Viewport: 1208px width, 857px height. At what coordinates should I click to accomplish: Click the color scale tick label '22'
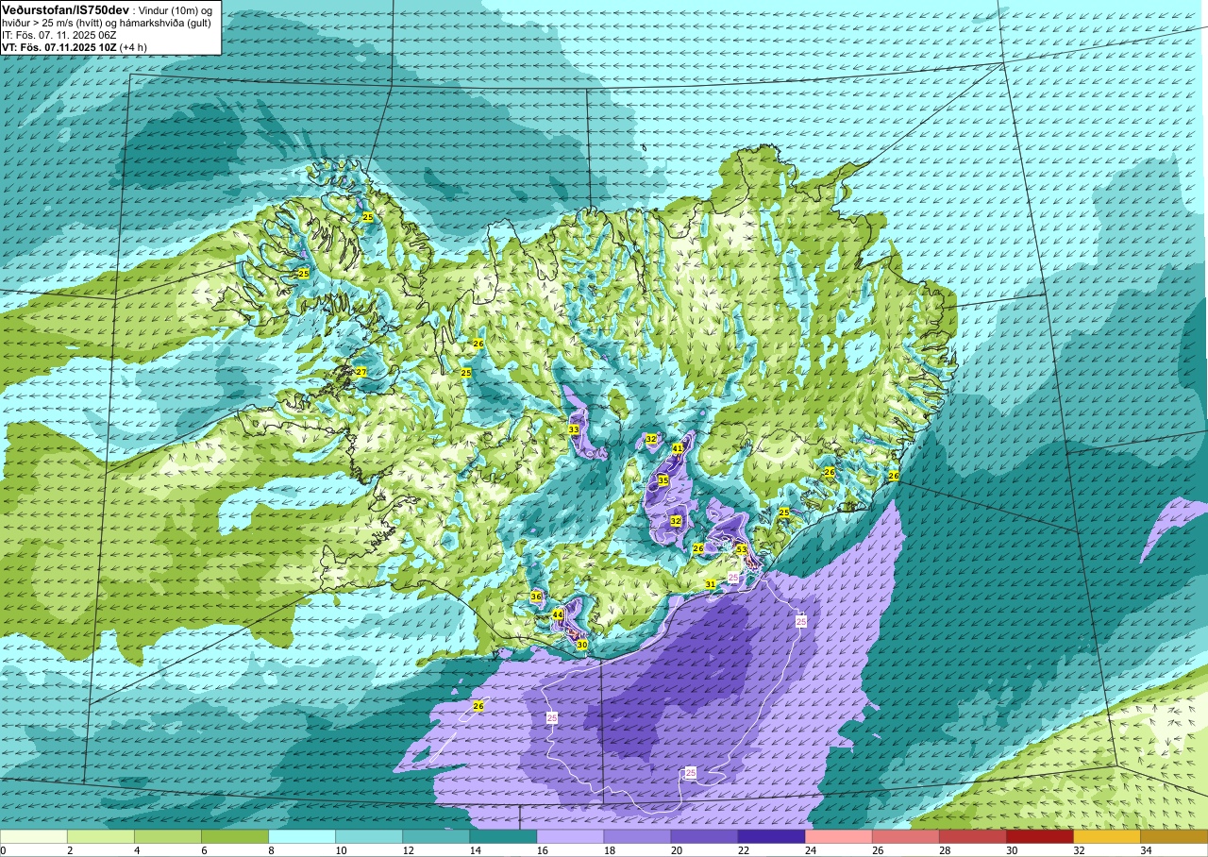(742, 850)
